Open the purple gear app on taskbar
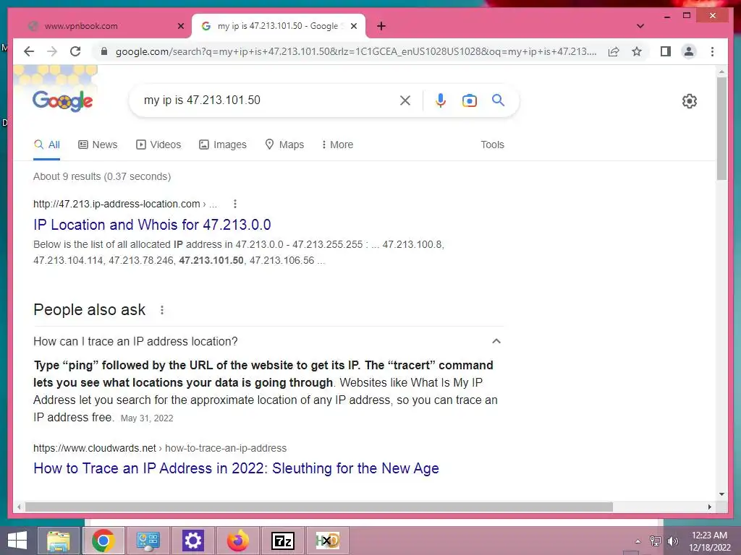The height and width of the screenshot is (555, 741). [192, 541]
